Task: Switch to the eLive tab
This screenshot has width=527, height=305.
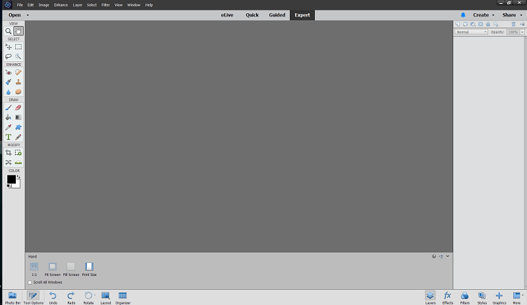Action: pos(227,15)
